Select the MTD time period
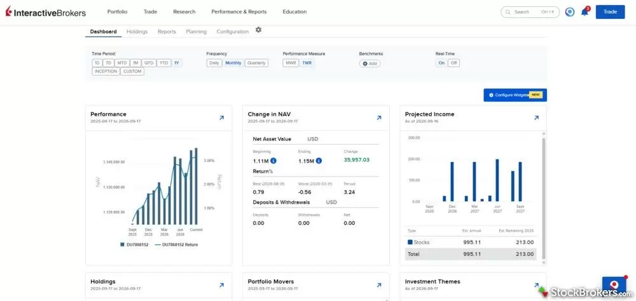The image size is (636, 301). pyautogui.click(x=121, y=63)
